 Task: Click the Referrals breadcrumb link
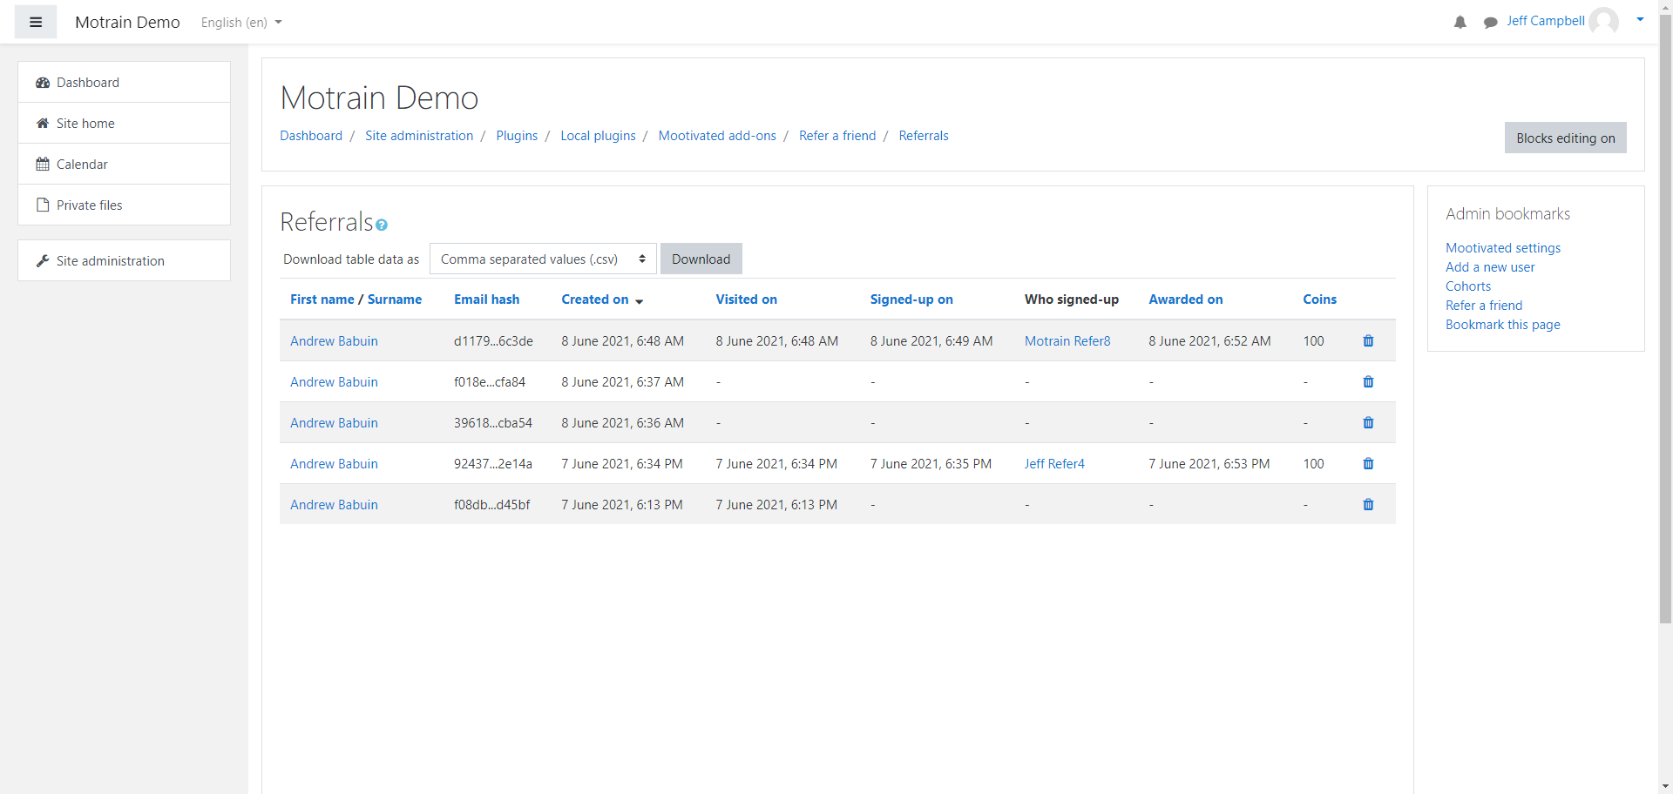tap(924, 136)
